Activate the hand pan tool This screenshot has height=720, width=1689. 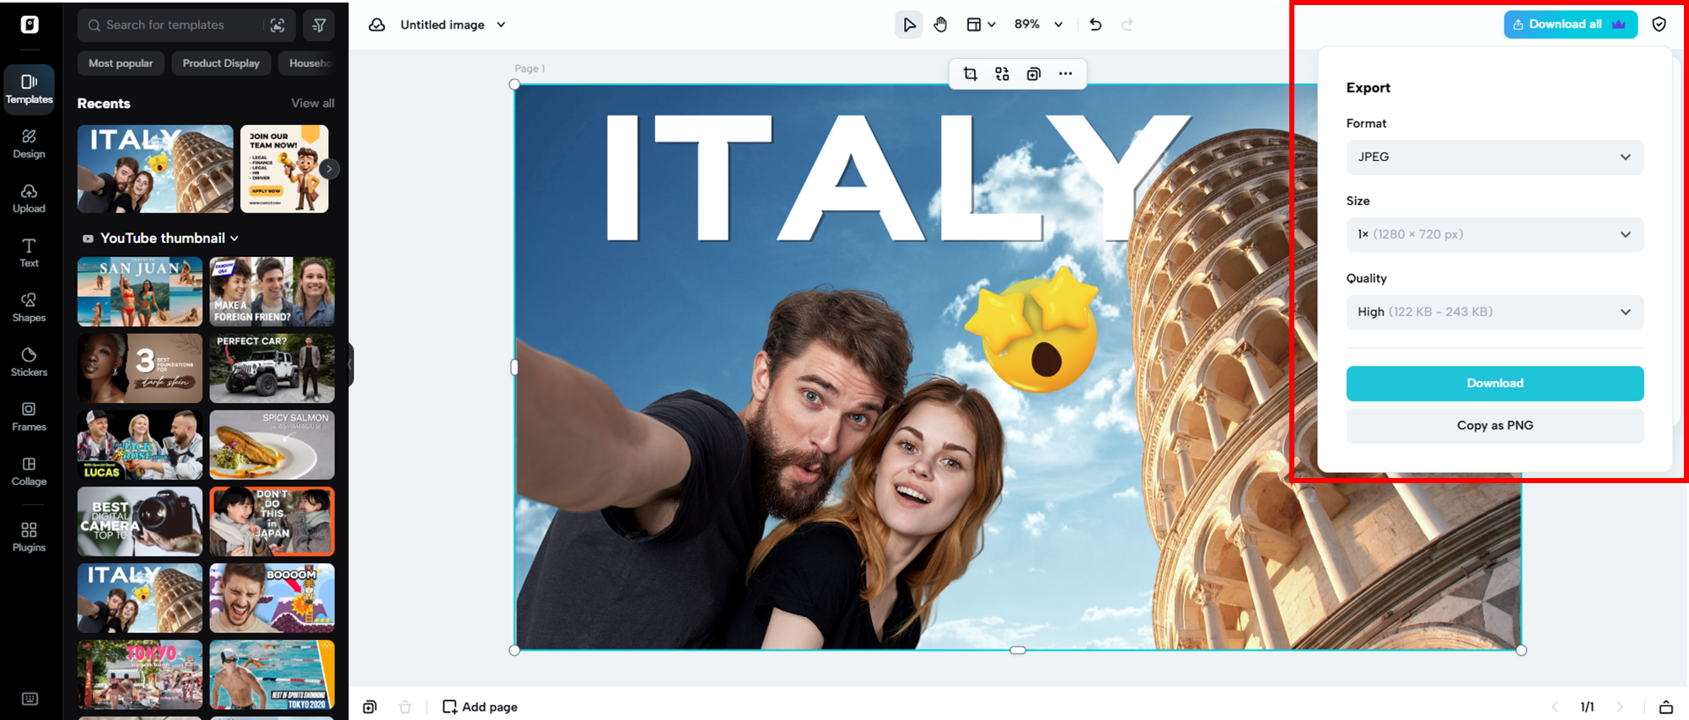tap(940, 24)
